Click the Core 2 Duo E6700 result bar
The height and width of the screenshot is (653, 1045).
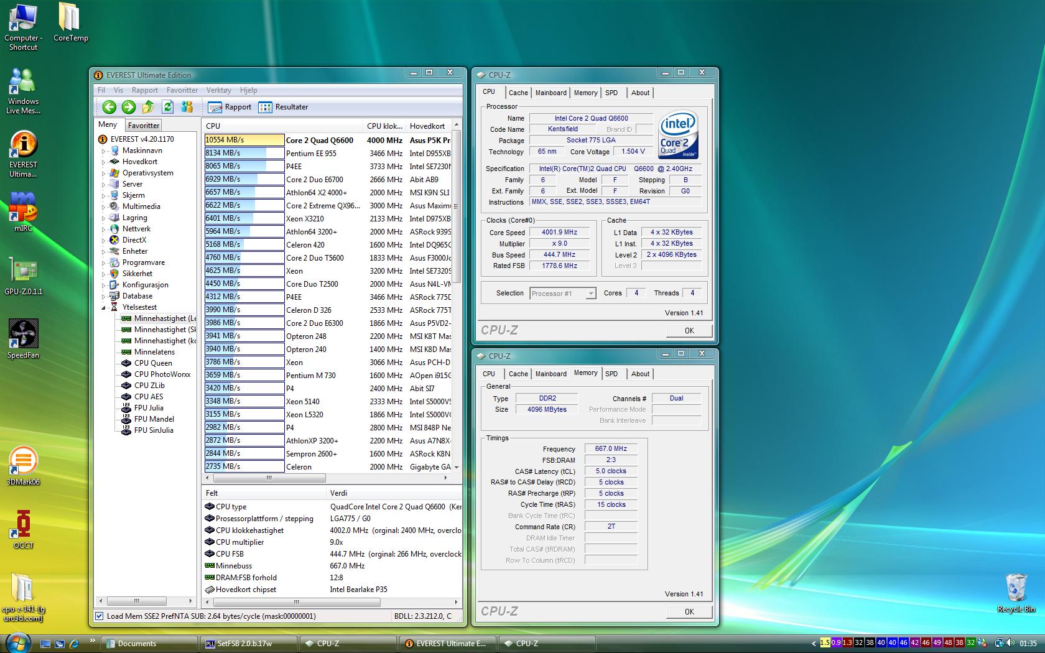(244, 179)
